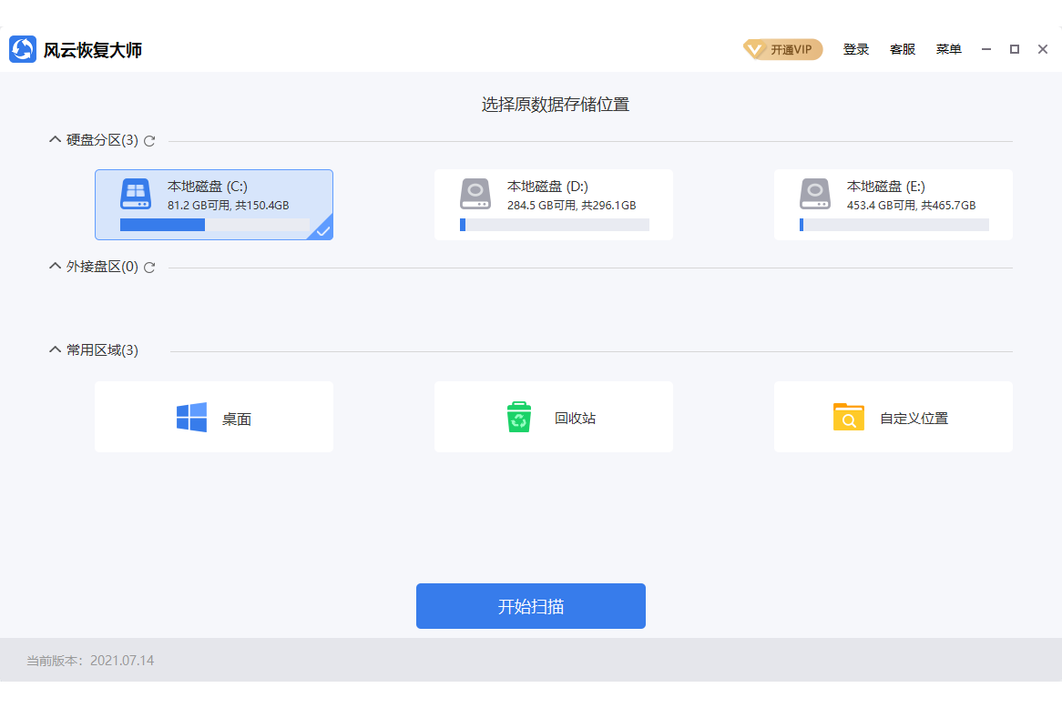
Task: Open the custom location (自定义位置) folder icon
Action: pos(848,418)
